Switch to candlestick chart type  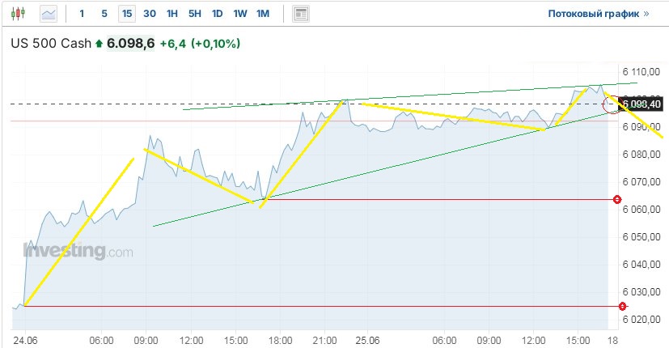coord(19,14)
